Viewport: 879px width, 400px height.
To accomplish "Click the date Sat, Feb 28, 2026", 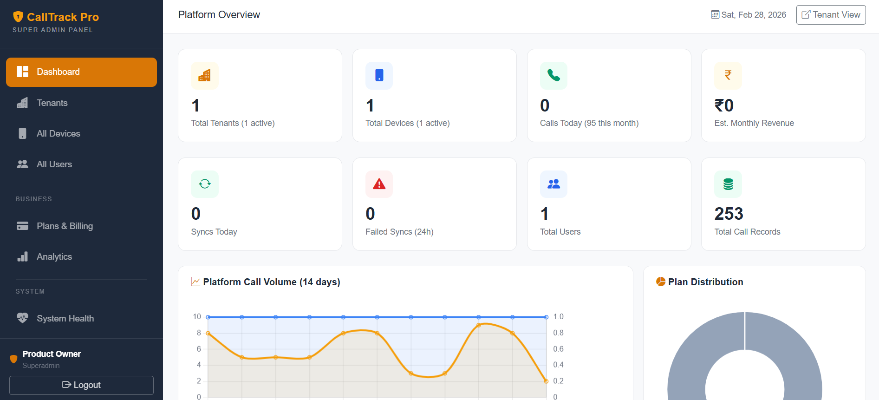I will pyautogui.click(x=754, y=15).
